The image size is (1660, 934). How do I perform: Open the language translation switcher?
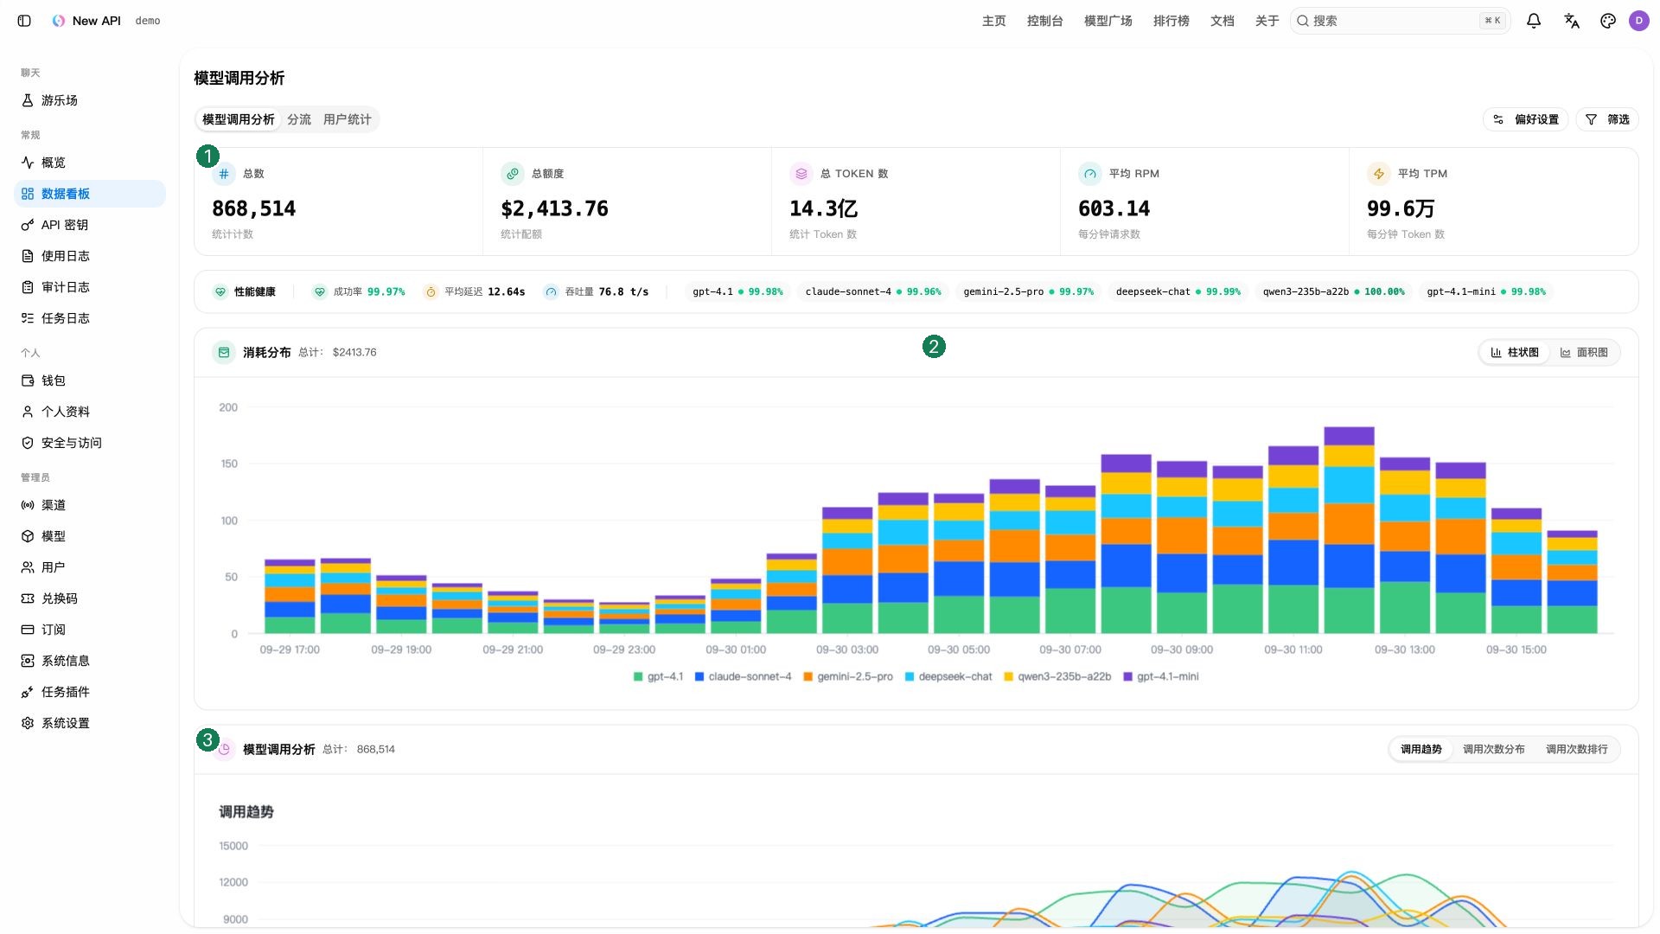pyautogui.click(x=1572, y=21)
